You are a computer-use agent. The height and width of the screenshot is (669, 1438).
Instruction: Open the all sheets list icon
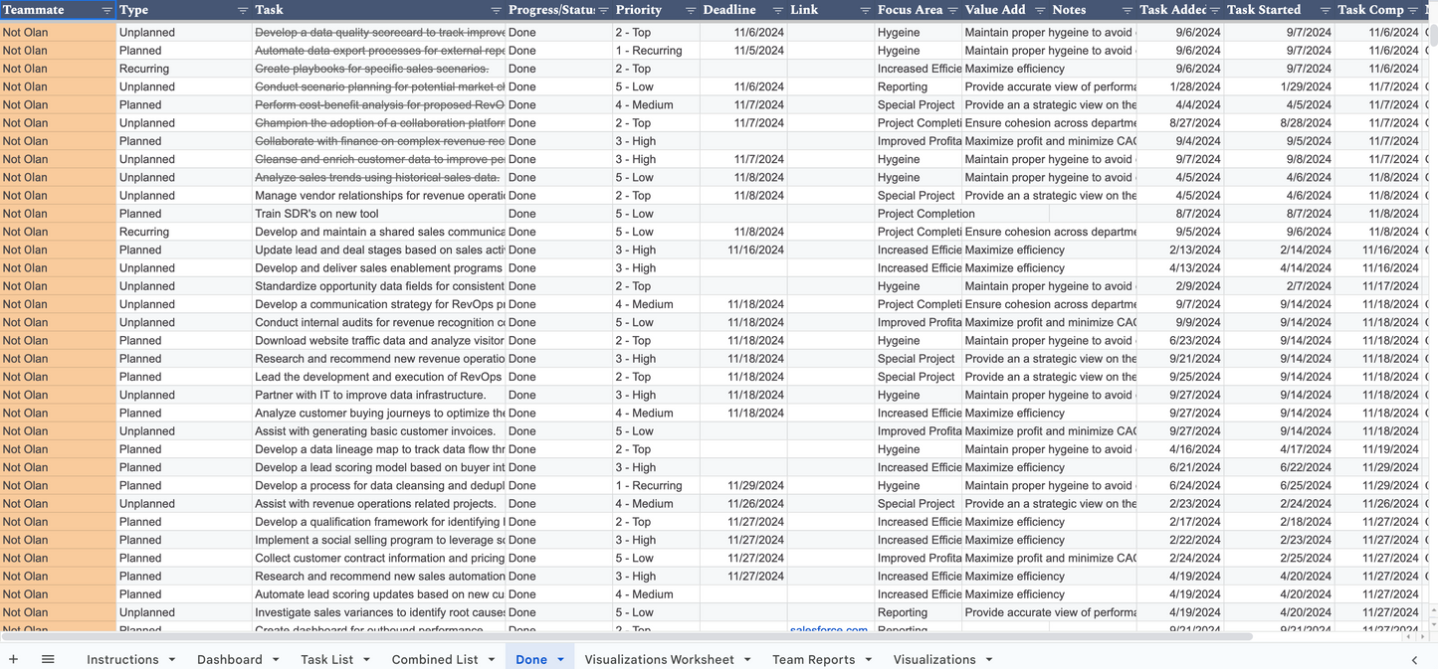pos(48,659)
